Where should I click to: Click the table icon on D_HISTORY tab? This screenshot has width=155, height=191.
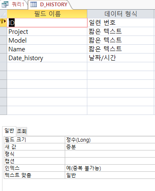(x=33, y=5)
